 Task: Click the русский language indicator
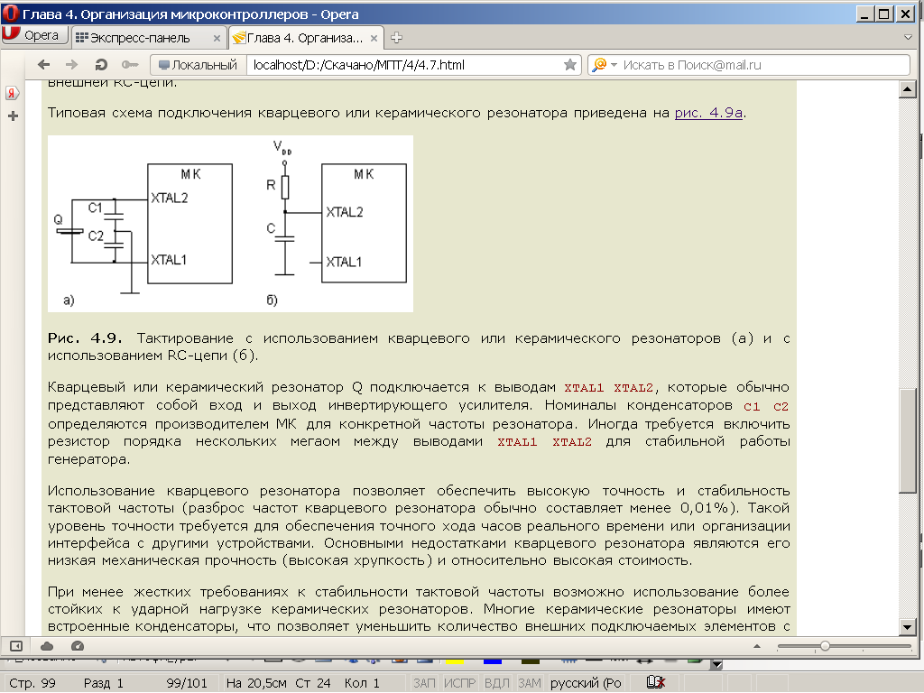click(x=586, y=683)
